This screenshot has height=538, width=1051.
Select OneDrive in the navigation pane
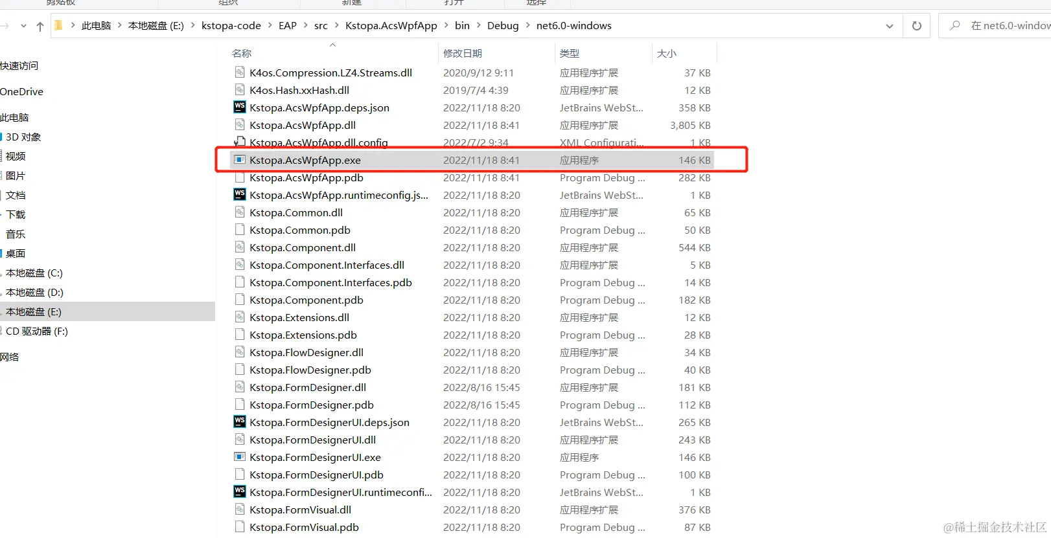pos(22,92)
